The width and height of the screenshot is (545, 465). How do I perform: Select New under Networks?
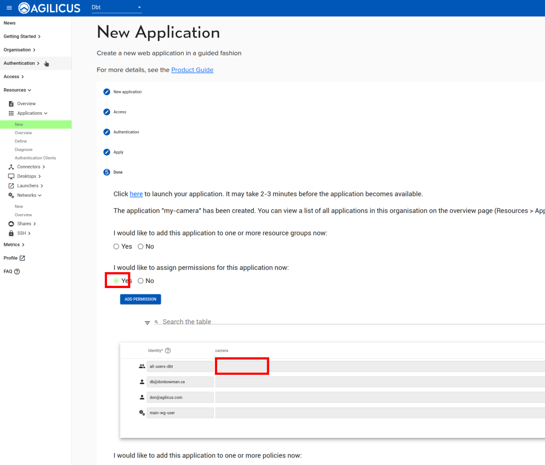pyautogui.click(x=19, y=207)
